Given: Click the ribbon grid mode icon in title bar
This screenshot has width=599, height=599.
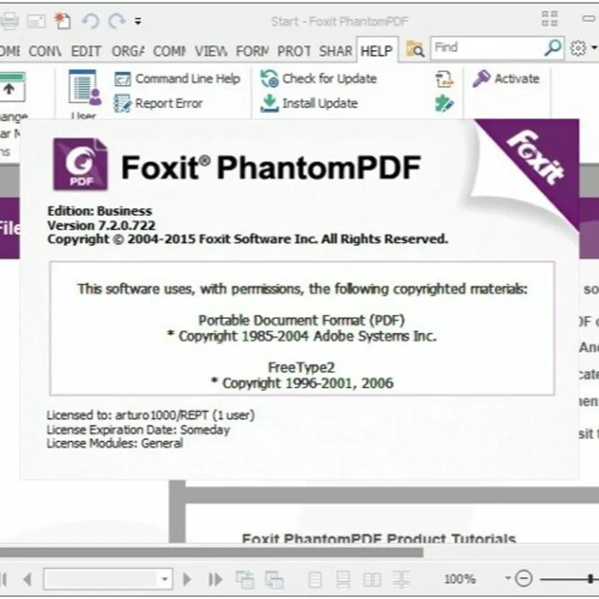Looking at the screenshot, I should click(550, 18).
